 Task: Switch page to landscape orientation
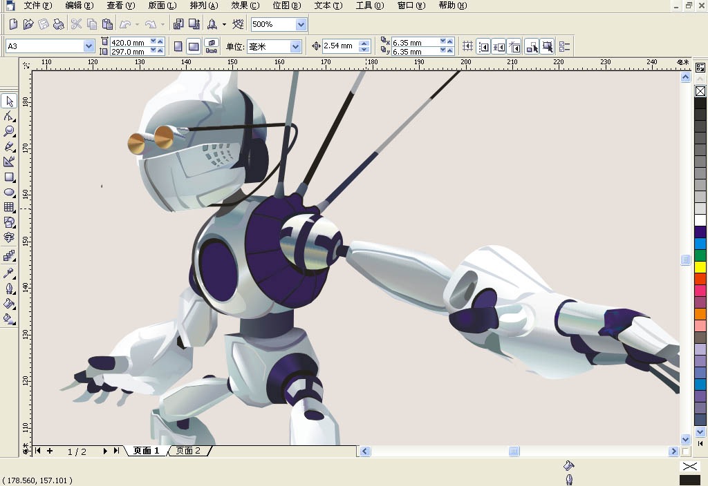pos(194,46)
